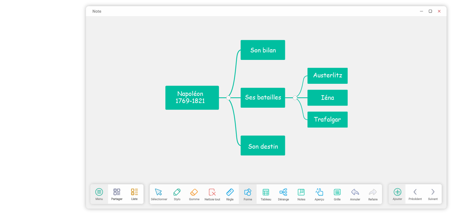457x215 pixels.
Task: Choose the Sélectionner arrow tool
Action: click(x=159, y=193)
